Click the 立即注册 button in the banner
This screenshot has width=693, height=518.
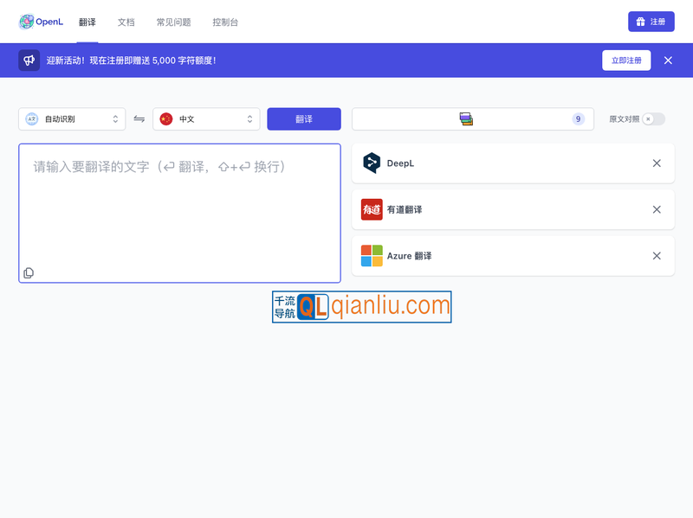(626, 60)
